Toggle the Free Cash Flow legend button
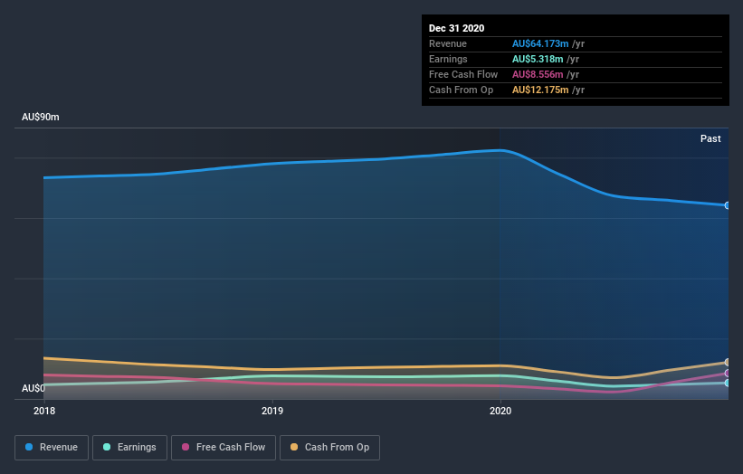This screenshot has height=474, width=743. point(224,448)
